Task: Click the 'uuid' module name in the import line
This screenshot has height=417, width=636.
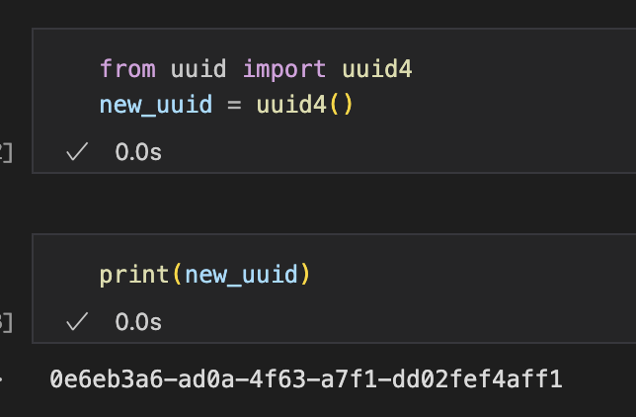Action: click(x=199, y=68)
